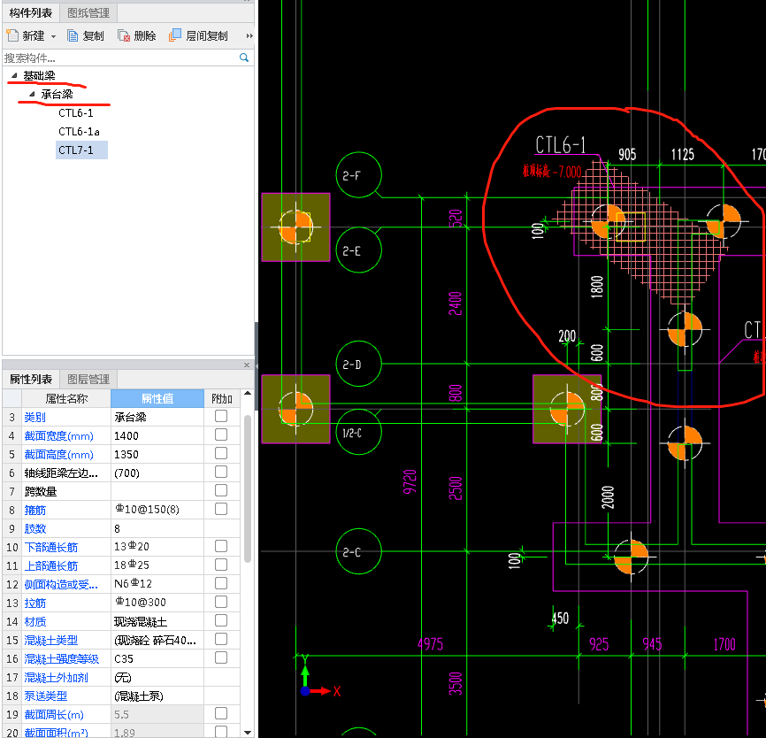The width and height of the screenshot is (766, 738).
Task: Click the 2-F axis bubble
Action: (x=358, y=175)
